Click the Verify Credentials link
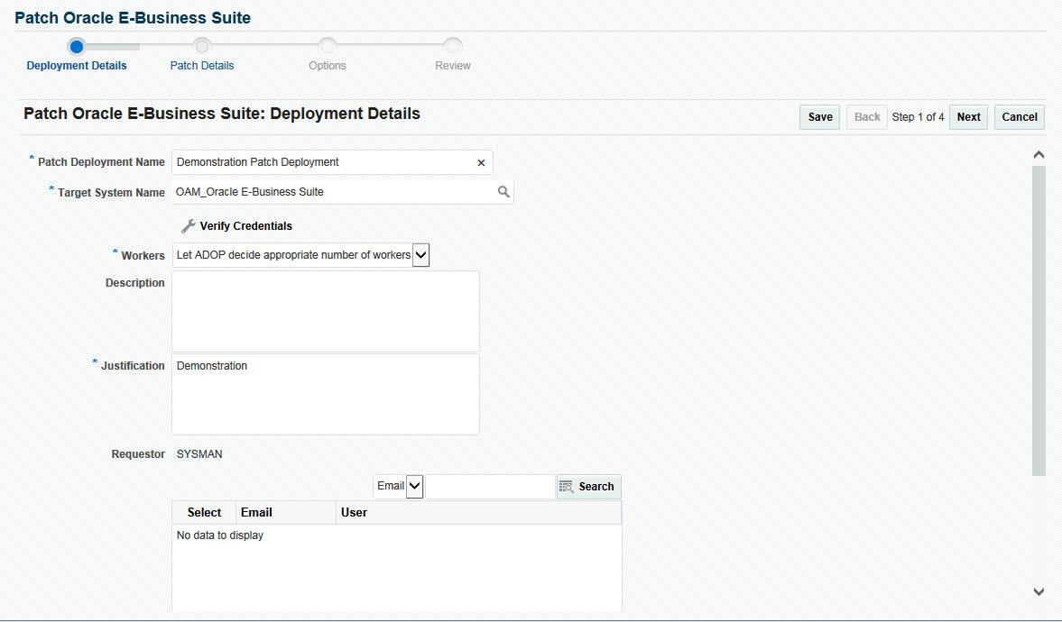Screen dimensions: 1062x622 click(x=245, y=226)
